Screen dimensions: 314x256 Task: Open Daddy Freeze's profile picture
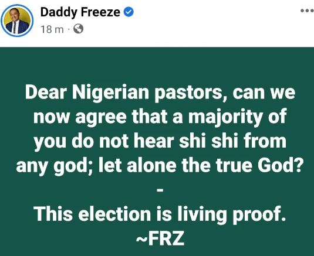point(17,21)
